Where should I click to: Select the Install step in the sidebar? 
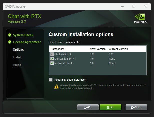[x=17, y=57]
